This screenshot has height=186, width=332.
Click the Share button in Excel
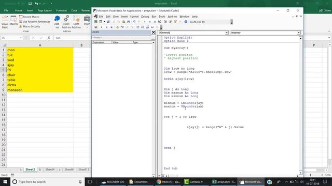pyautogui.click(x=325, y=10)
